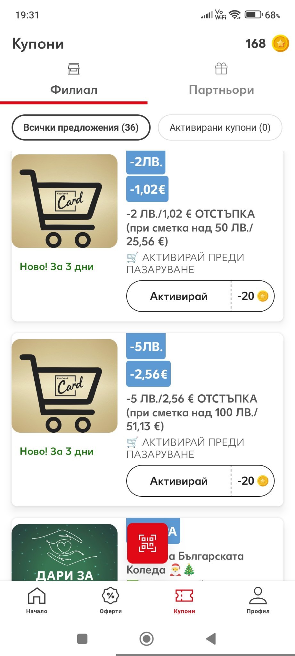Switch to the Партньори tab
The width and height of the screenshot is (295, 656).
pos(221,90)
